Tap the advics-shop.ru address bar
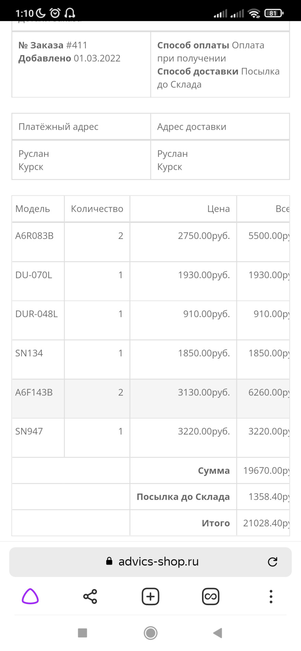301x651 pixels. coord(150,562)
